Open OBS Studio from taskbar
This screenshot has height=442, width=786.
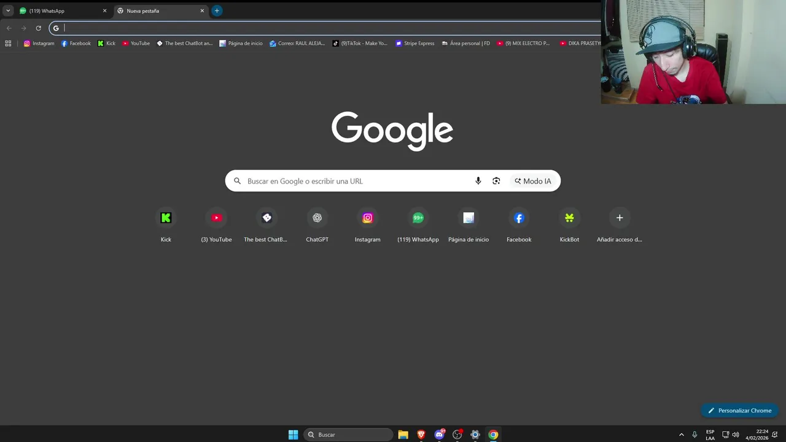coord(457,435)
